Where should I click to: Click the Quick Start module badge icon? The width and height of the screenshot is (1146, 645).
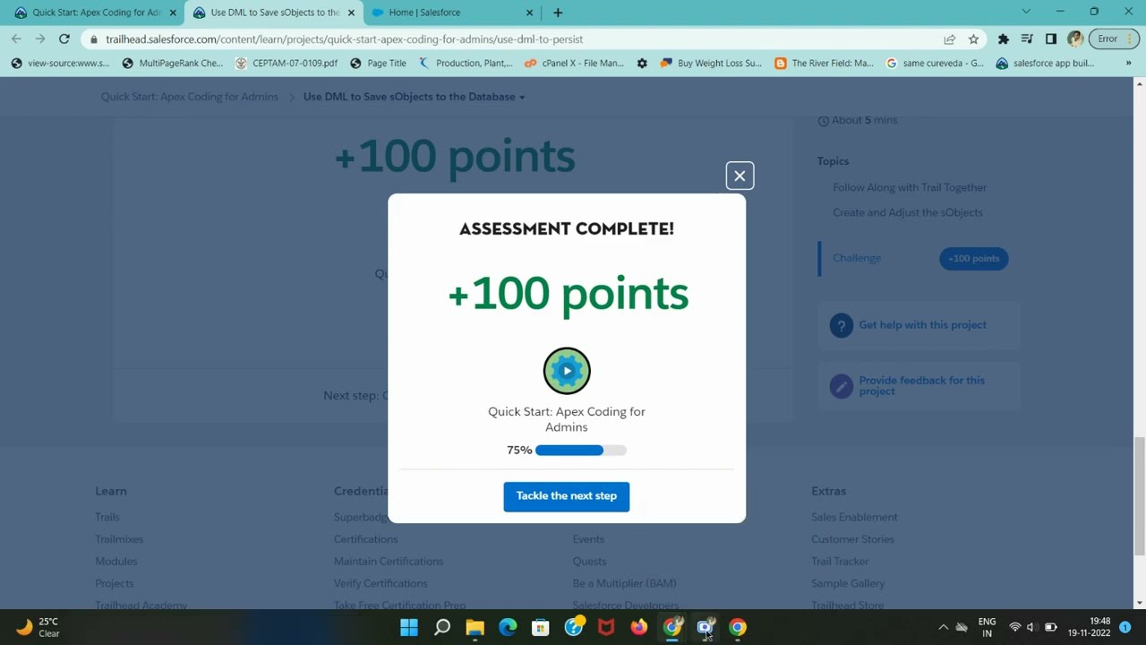(567, 371)
